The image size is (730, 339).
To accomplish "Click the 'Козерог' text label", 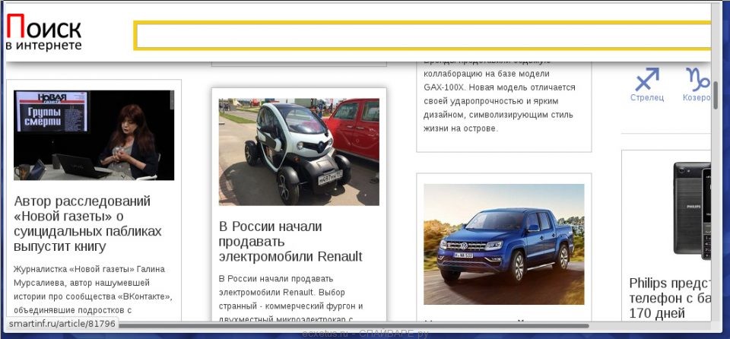I will (696, 97).
